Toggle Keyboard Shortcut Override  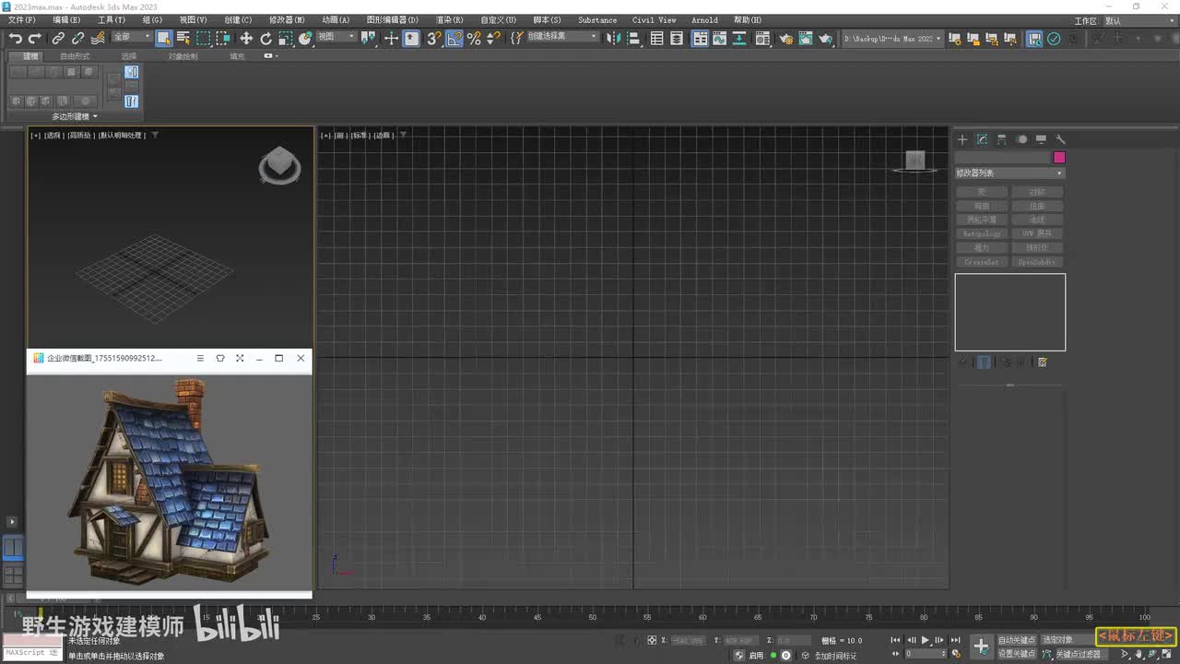tap(411, 39)
